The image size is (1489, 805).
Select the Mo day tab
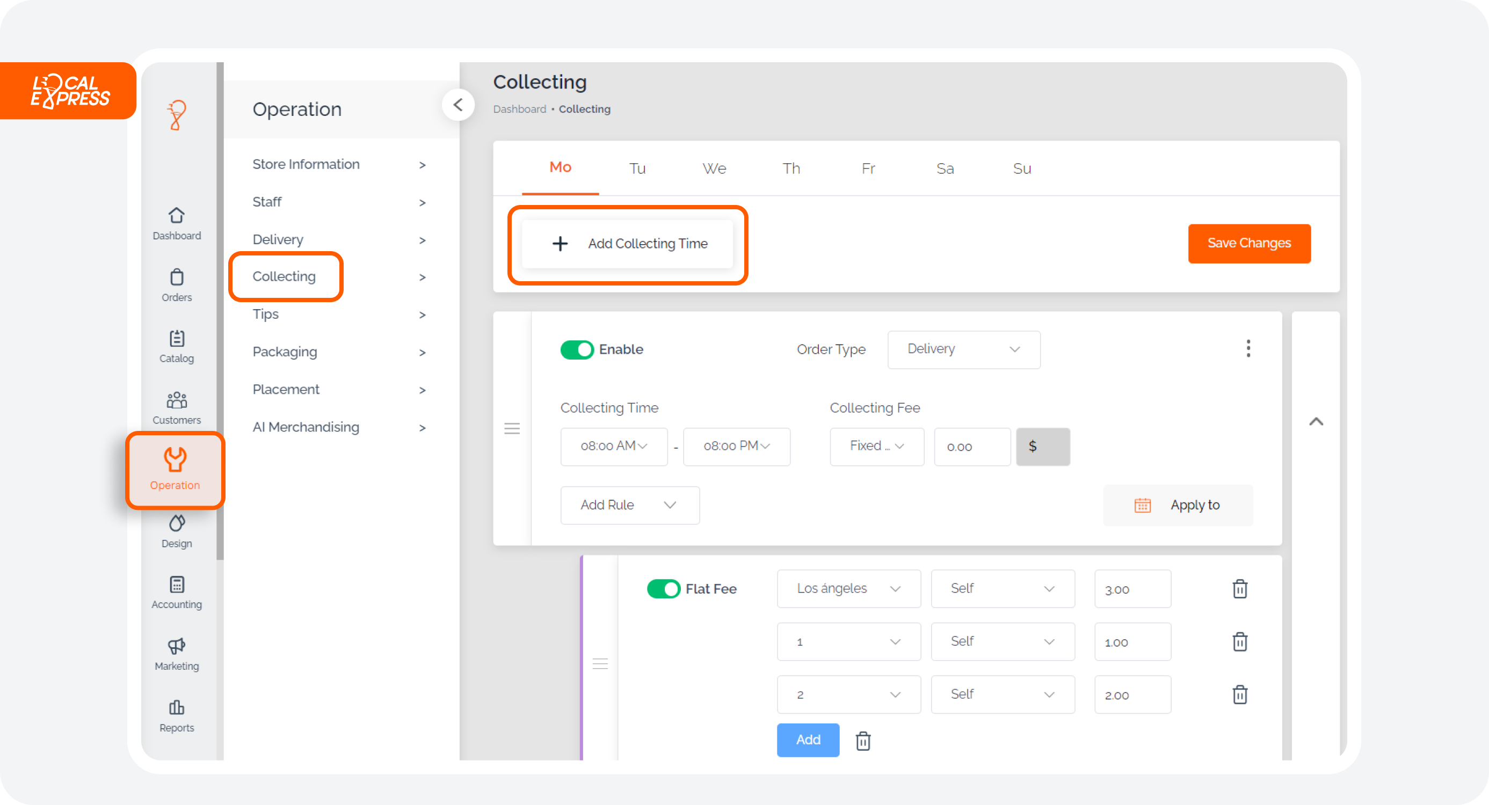560,168
